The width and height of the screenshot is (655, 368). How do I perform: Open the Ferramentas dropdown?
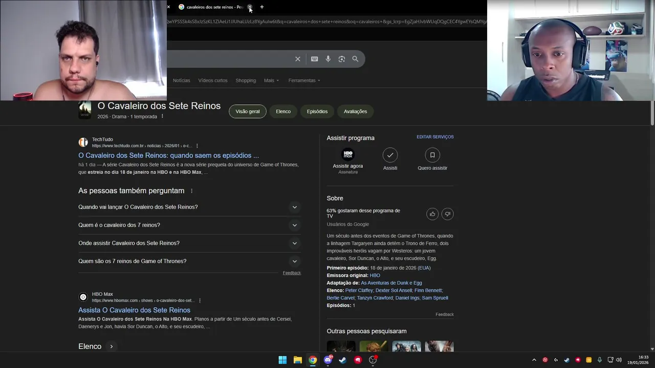coord(304,80)
